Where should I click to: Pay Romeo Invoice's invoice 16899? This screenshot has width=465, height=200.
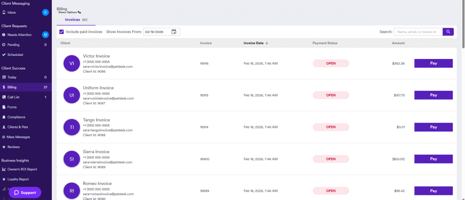pos(433,191)
